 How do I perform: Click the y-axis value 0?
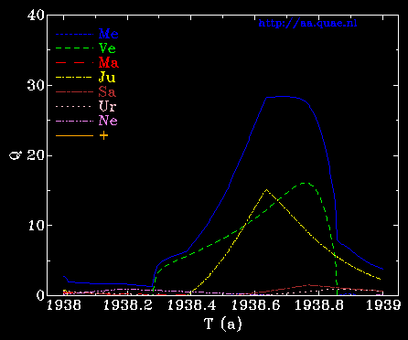40,296
